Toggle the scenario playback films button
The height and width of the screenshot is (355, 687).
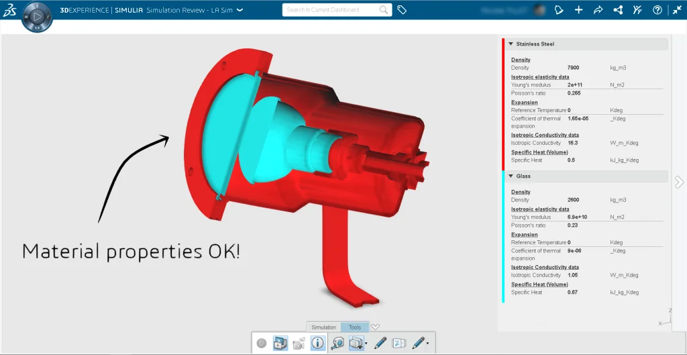coord(280,343)
